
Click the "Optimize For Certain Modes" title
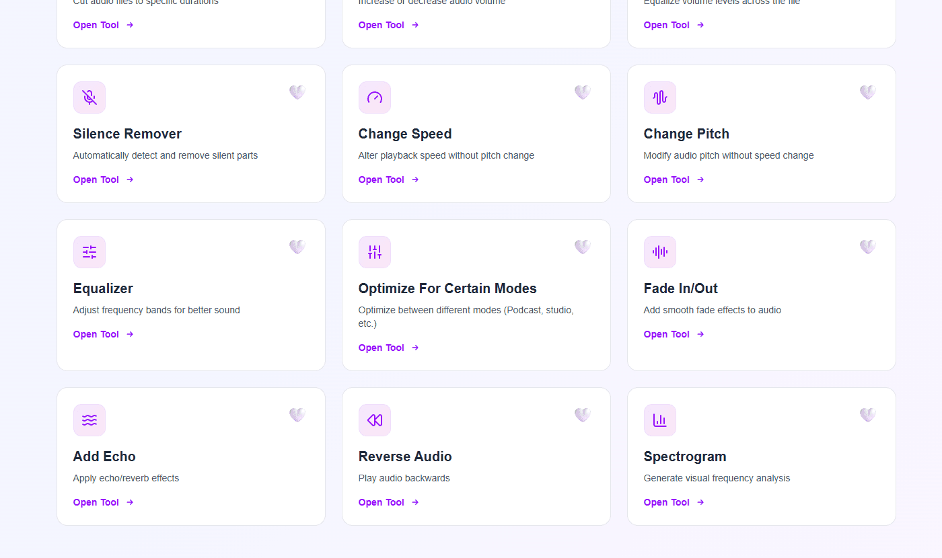point(447,288)
